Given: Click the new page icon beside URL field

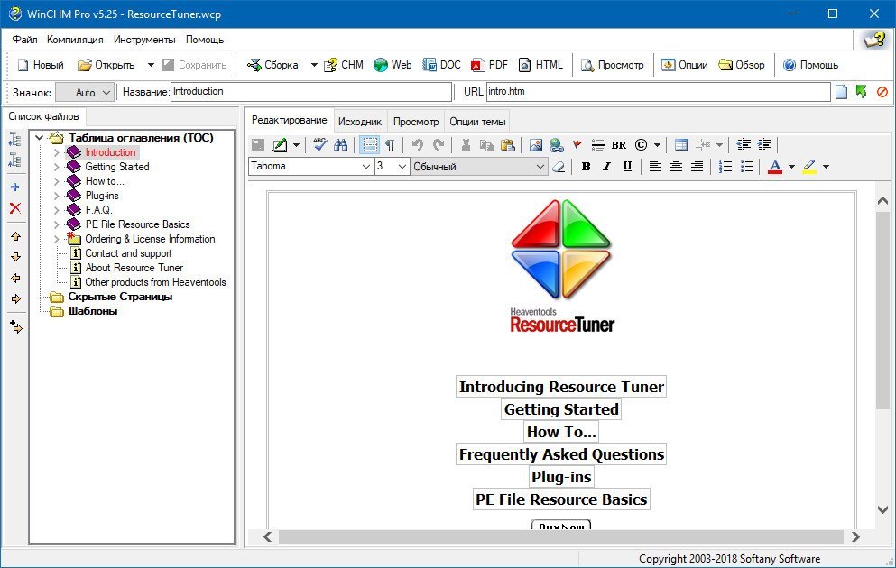Looking at the screenshot, I should (841, 92).
